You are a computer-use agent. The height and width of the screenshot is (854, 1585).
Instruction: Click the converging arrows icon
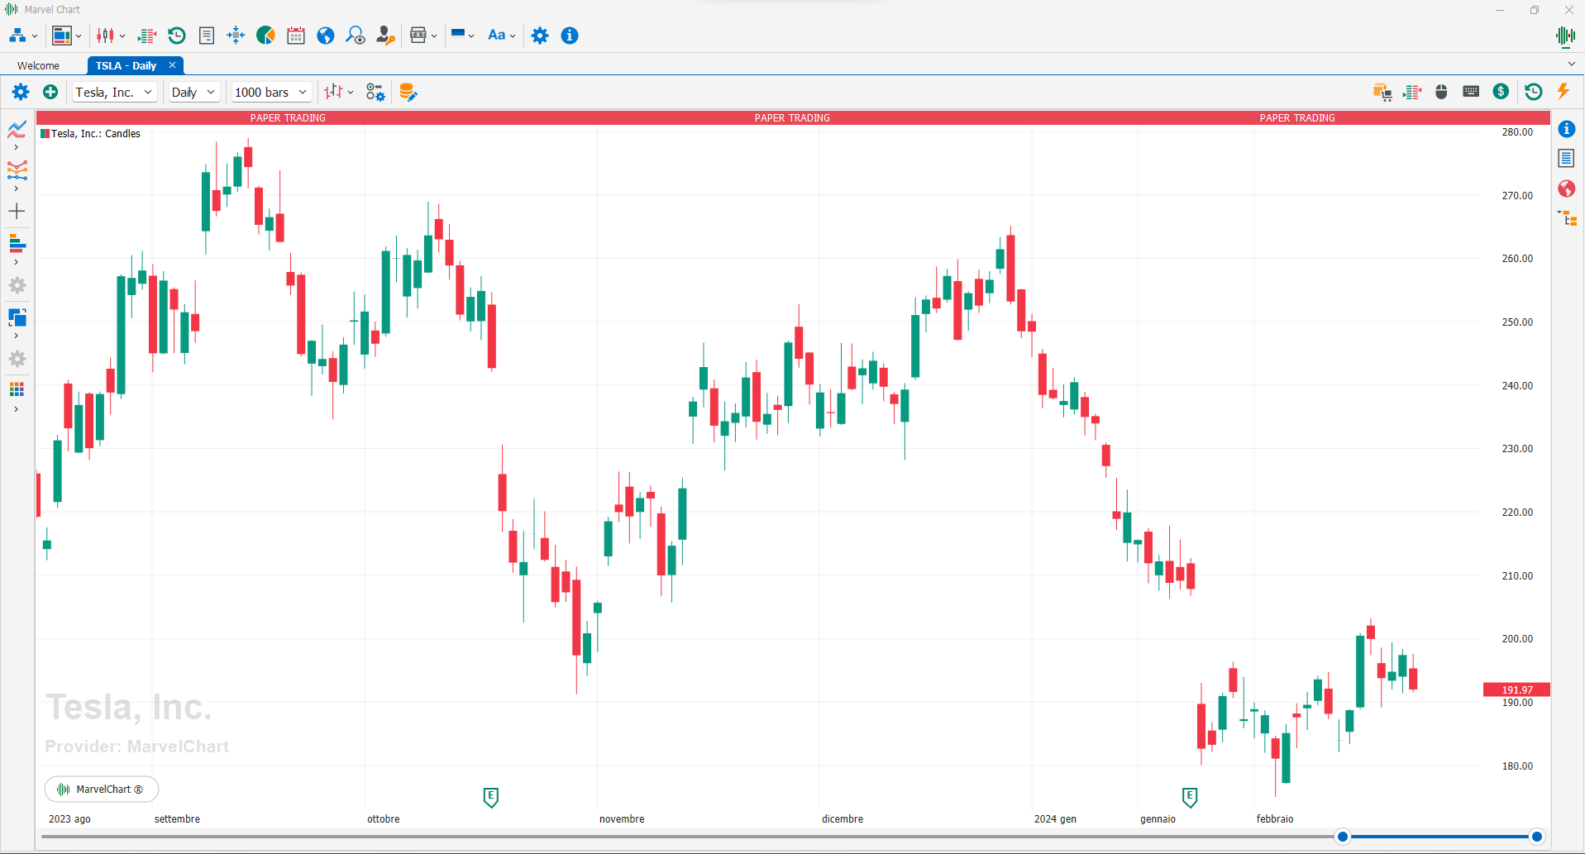[x=236, y=36]
